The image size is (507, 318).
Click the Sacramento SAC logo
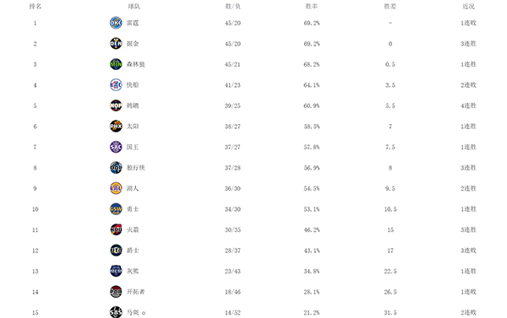point(116,147)
